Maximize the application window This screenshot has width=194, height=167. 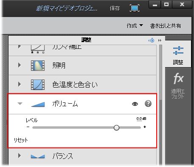click(166, 4)
